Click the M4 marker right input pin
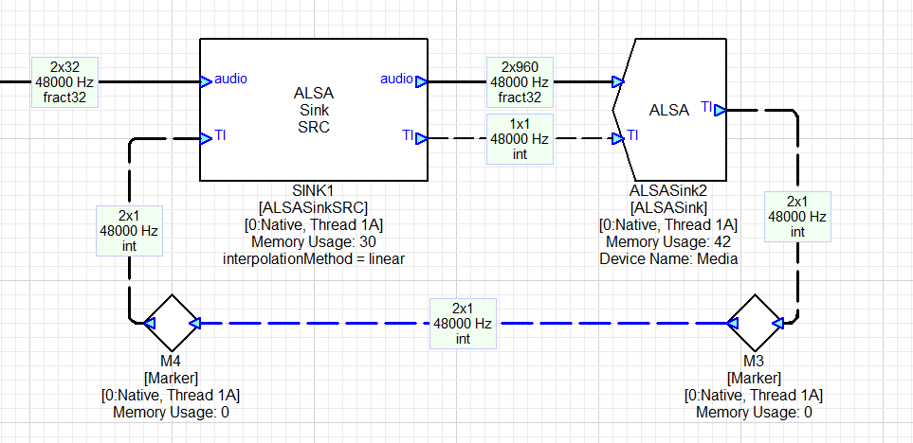This screenshot has height=443, width=913. (194, 323)
